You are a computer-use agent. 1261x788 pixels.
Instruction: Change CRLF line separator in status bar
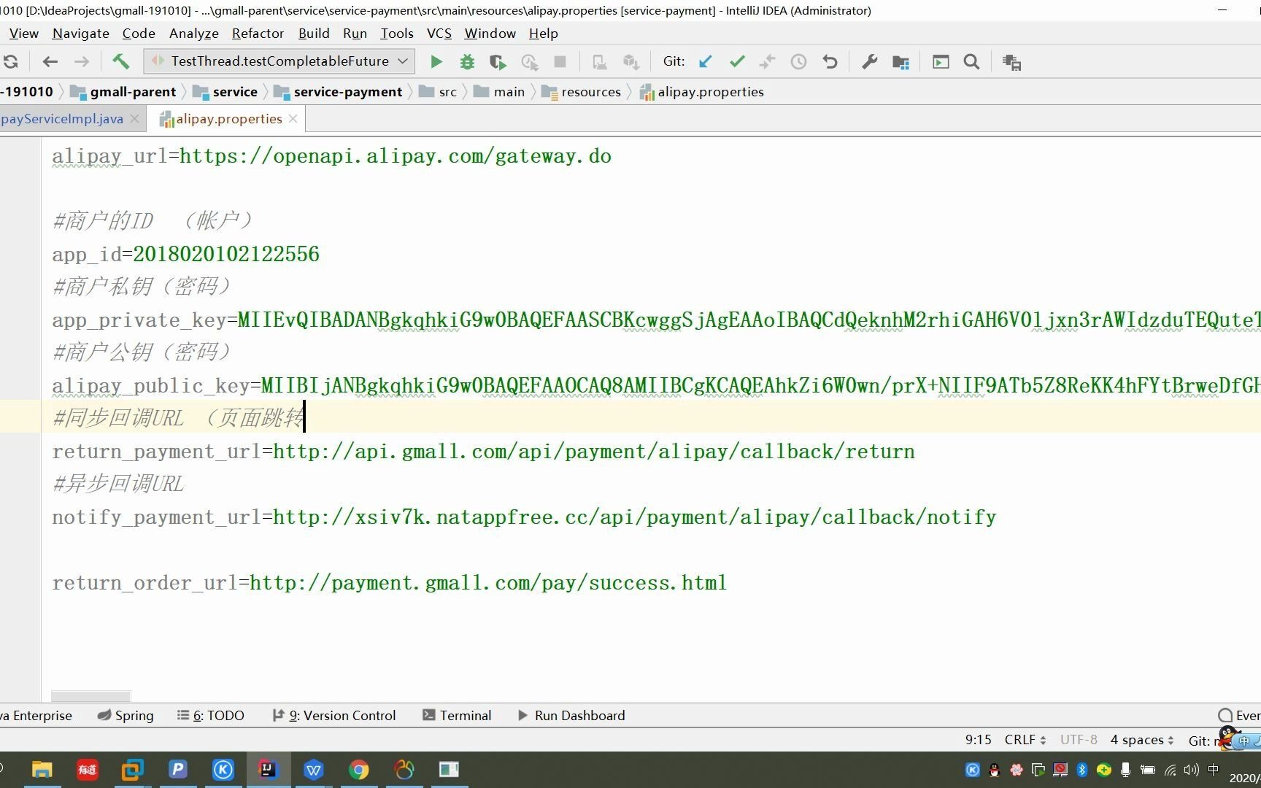(1025, 740)
